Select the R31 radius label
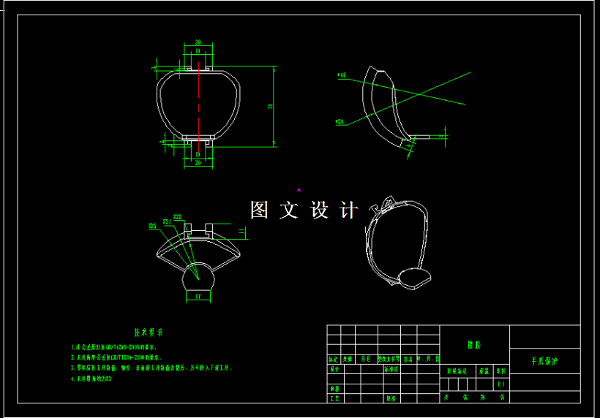The width and height of the screenshot is (600, 418). click(167, 221)
